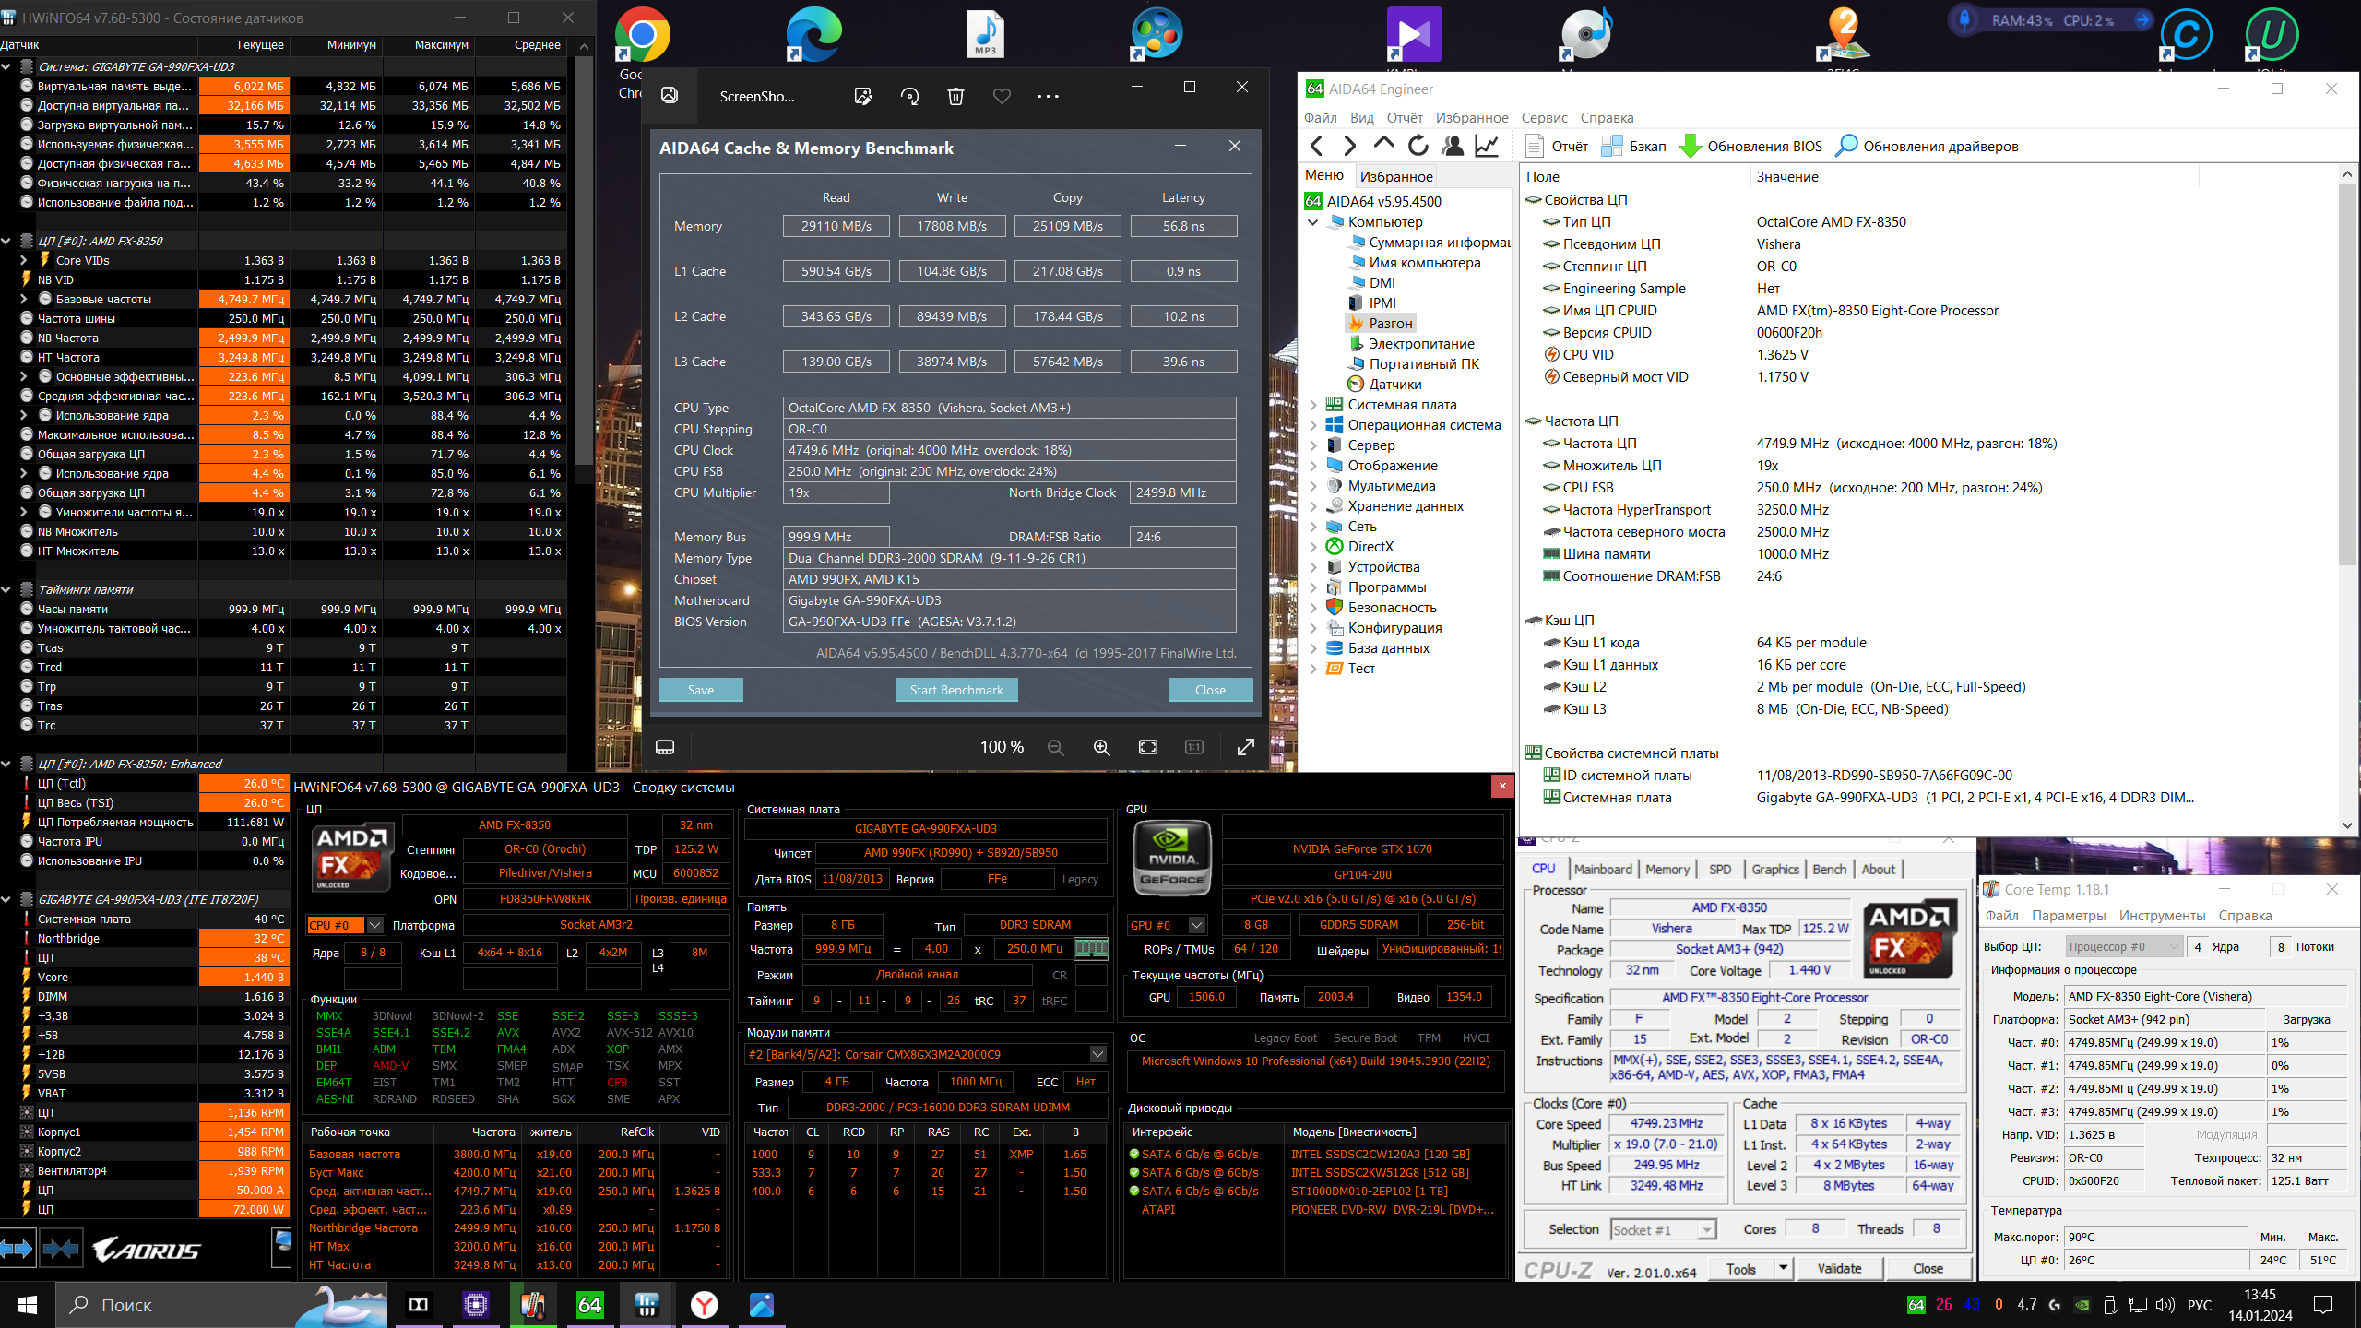Expand the Системная плата tree node
Image resolution: width=2361 pixels, height=1328 pixels.
point(1313,405)
